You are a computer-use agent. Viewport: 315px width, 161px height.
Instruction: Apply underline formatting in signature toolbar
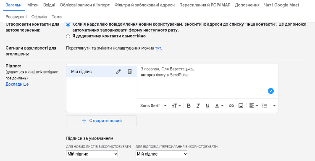point(207,106)
